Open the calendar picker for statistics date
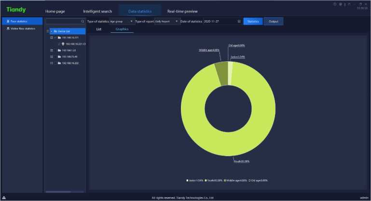The width and height of the screenshot is (371, 201). [239, 21]
